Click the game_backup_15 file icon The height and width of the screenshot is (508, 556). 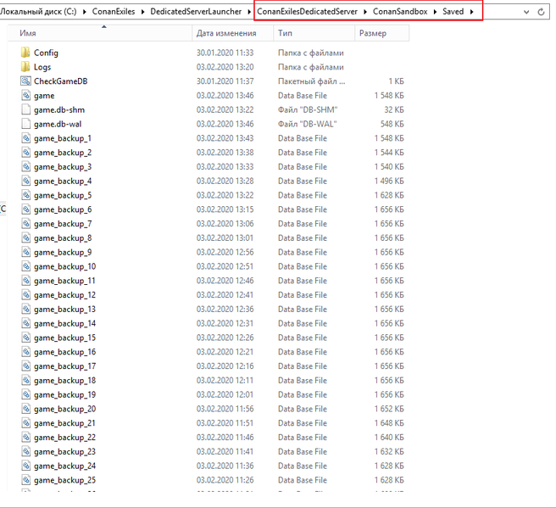pos(26,338)
